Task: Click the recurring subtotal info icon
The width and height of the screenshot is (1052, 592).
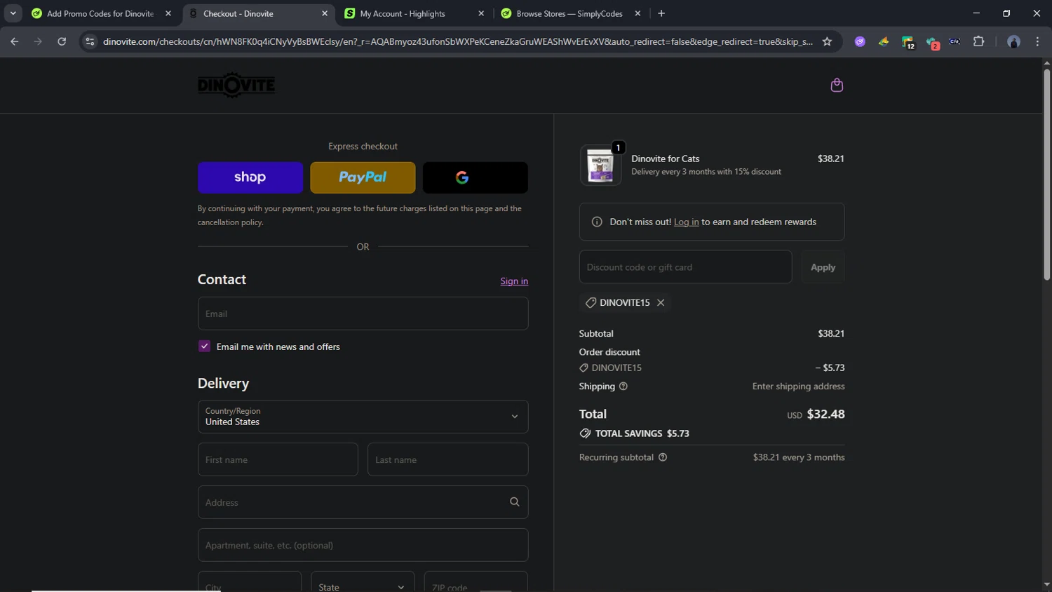Action: [663, 457]
